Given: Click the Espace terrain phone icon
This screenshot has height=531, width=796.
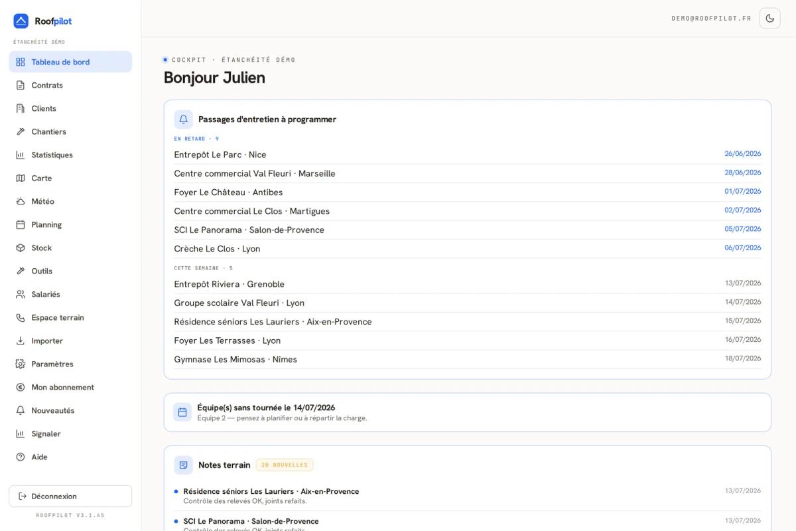Looking at the screenshot, I should [21, 317].
